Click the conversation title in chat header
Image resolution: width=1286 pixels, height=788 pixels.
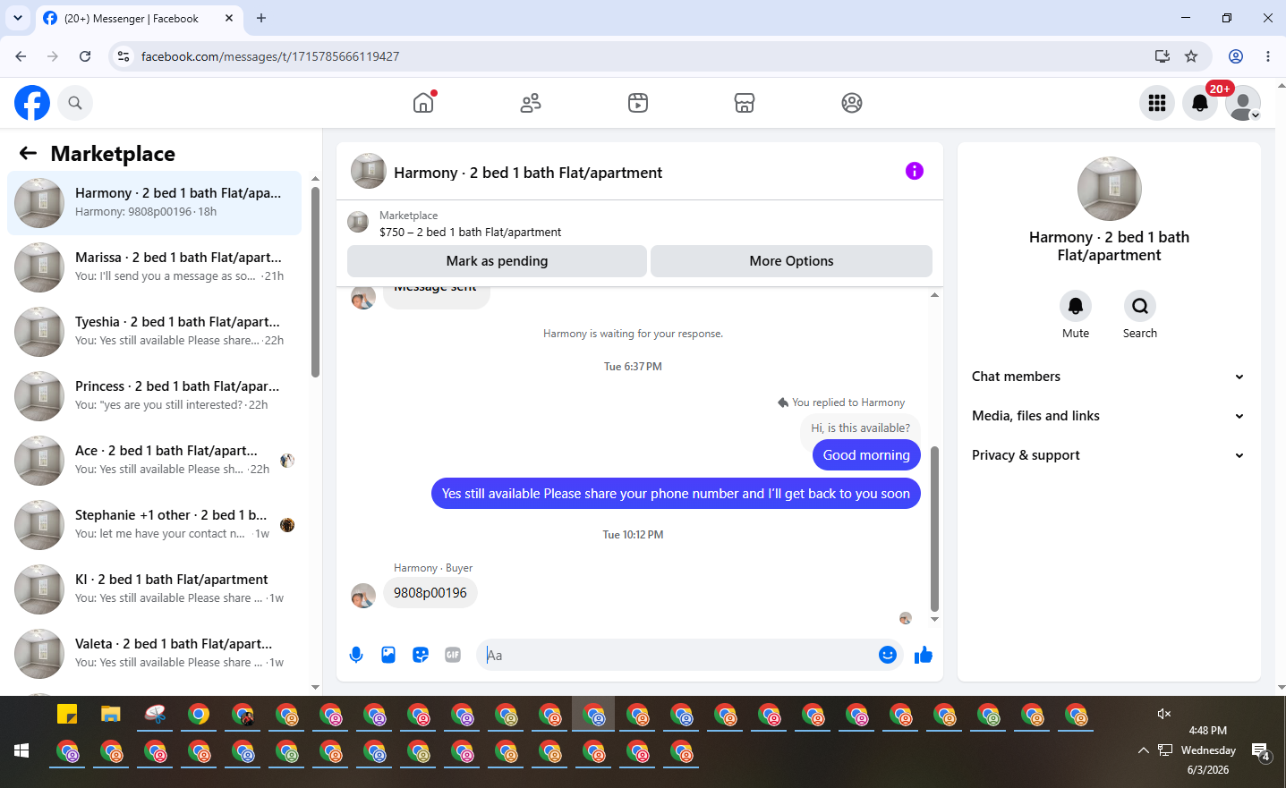[x=528, y=173]
